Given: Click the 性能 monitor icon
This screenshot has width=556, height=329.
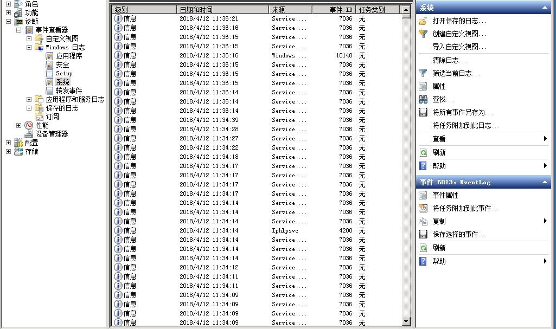Looking at the screenshot, I should pyautogui.click(x=29, y=125).
